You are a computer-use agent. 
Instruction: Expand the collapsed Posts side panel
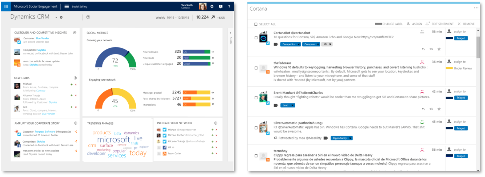point(231,33)
